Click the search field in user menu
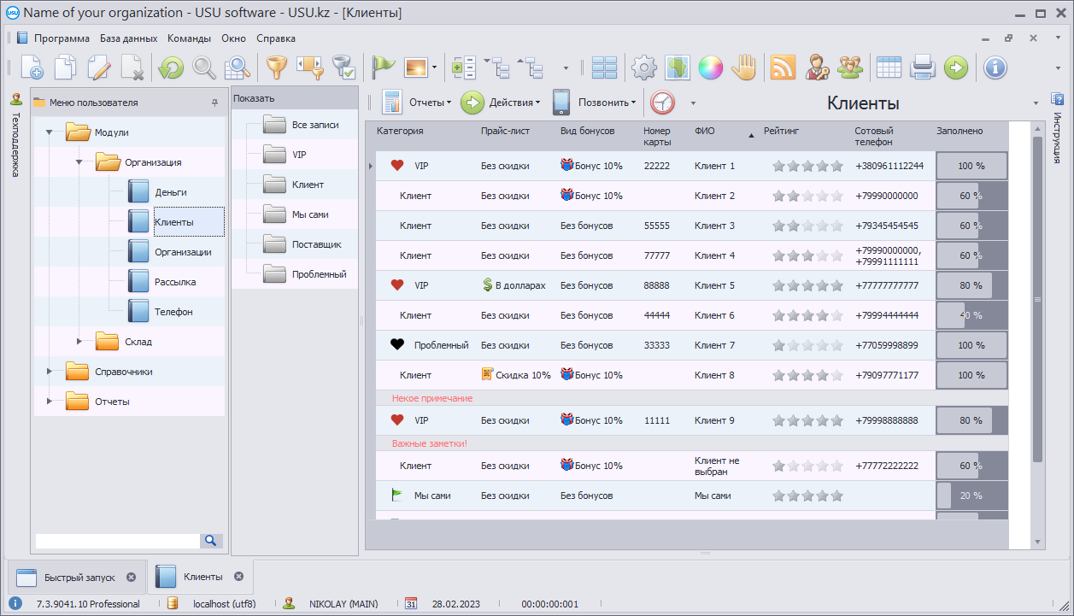Viewport: 1074px width, 616px height. coord(117,541)
